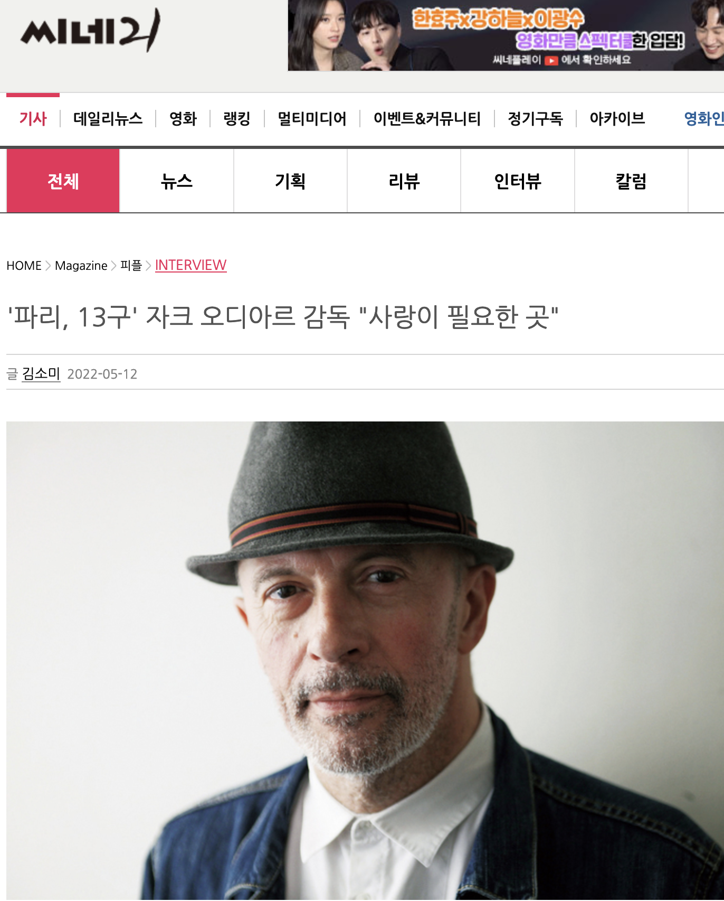Image resolution: width=724 pixels, height=901 pixels.
Task: Click the 씨네21 logo
Action: click(x=90, y=30)
